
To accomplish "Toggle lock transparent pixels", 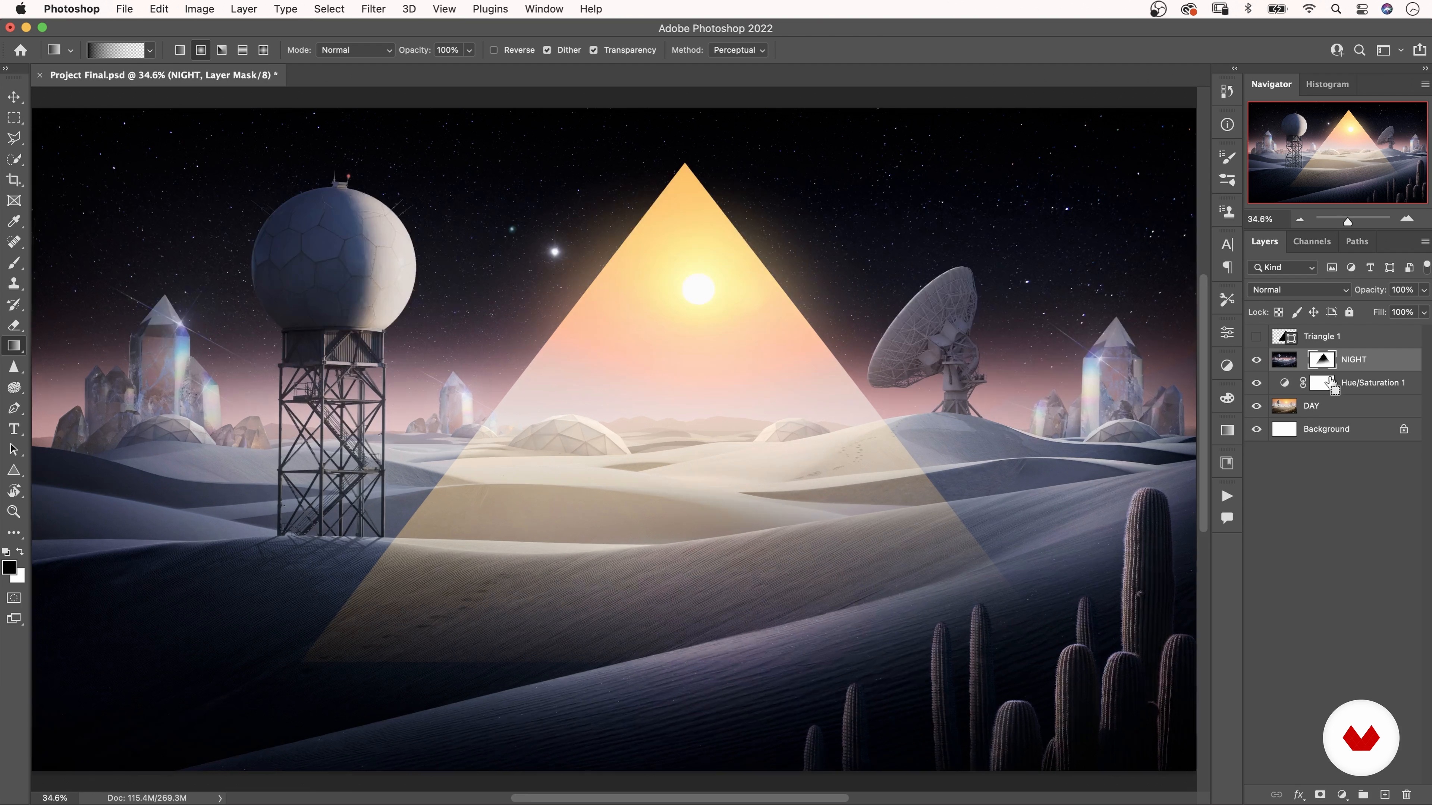I will pos(1279,312).
